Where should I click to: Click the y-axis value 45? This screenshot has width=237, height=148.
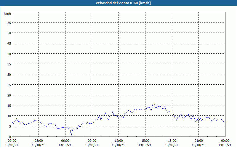[9, 43]
